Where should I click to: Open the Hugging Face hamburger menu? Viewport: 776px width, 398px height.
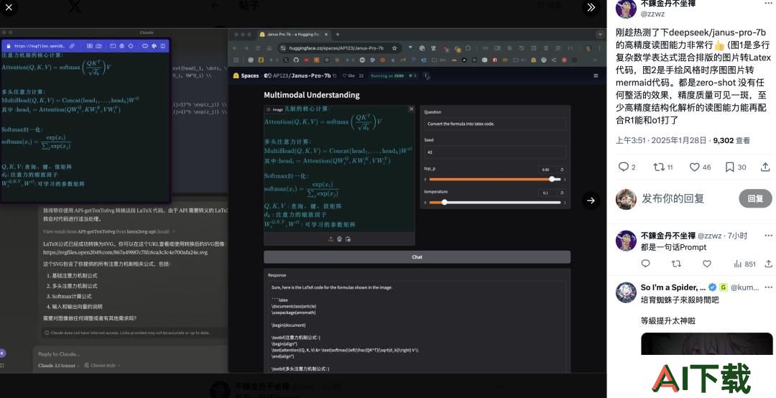point(596,75)
